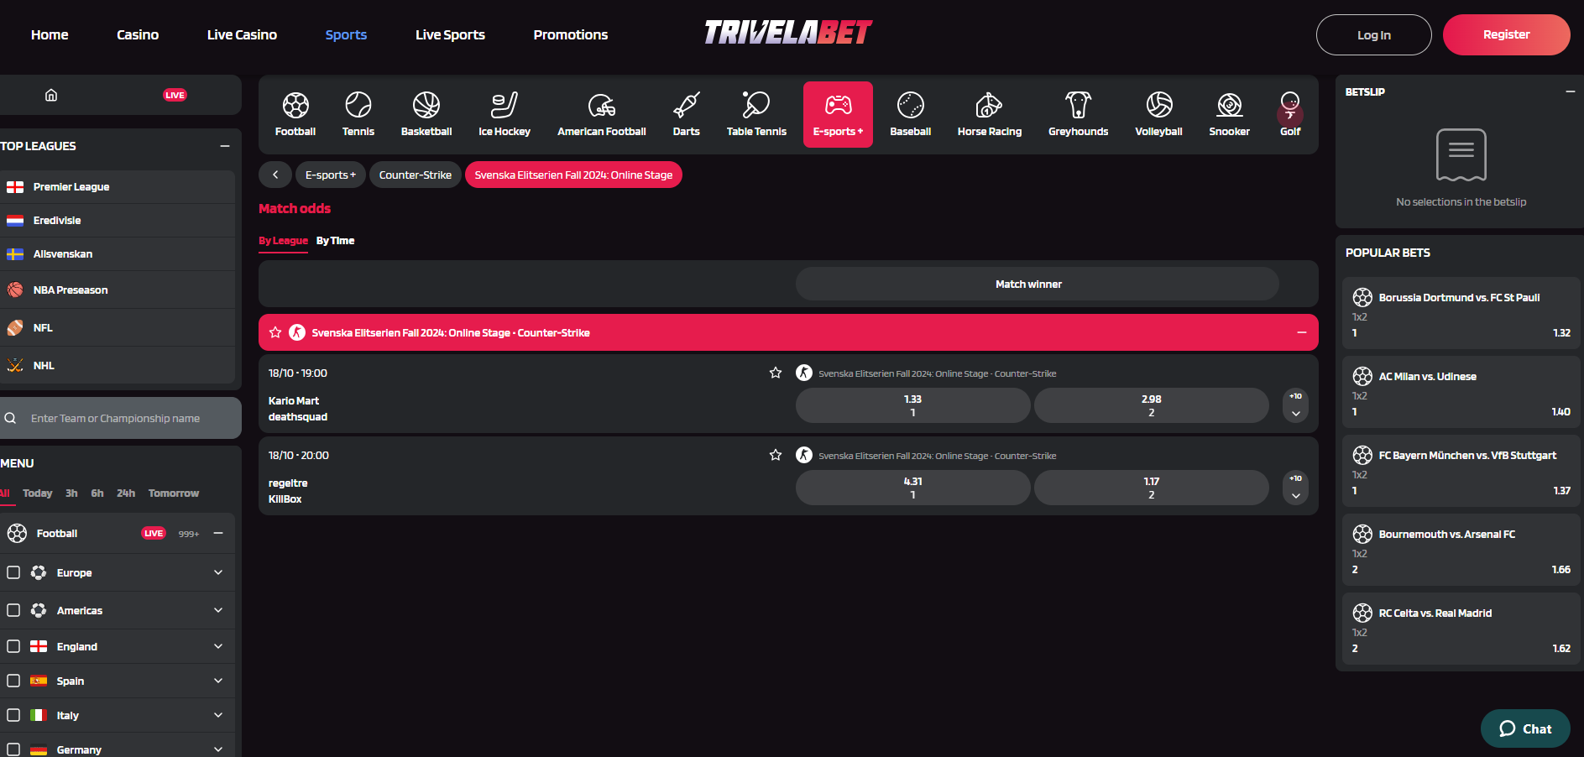This screenshot has height=757, width=1584.
Task: Click the team or championship search field
Action: [x=121, y=418]
